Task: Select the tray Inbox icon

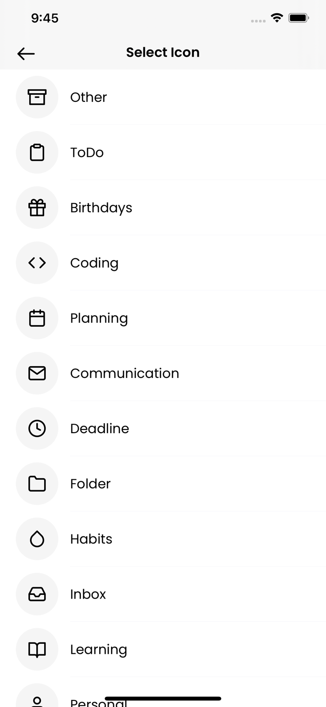Action: tap(37, 593)
